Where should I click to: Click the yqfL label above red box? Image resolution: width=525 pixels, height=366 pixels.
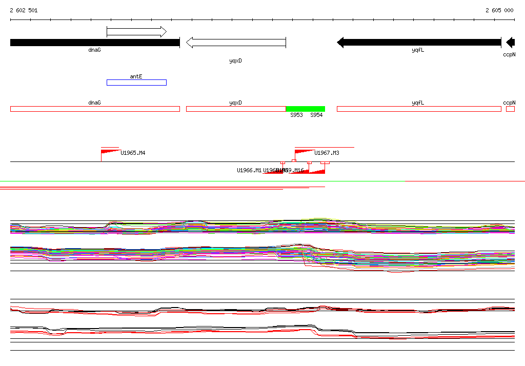coord(418,103)
